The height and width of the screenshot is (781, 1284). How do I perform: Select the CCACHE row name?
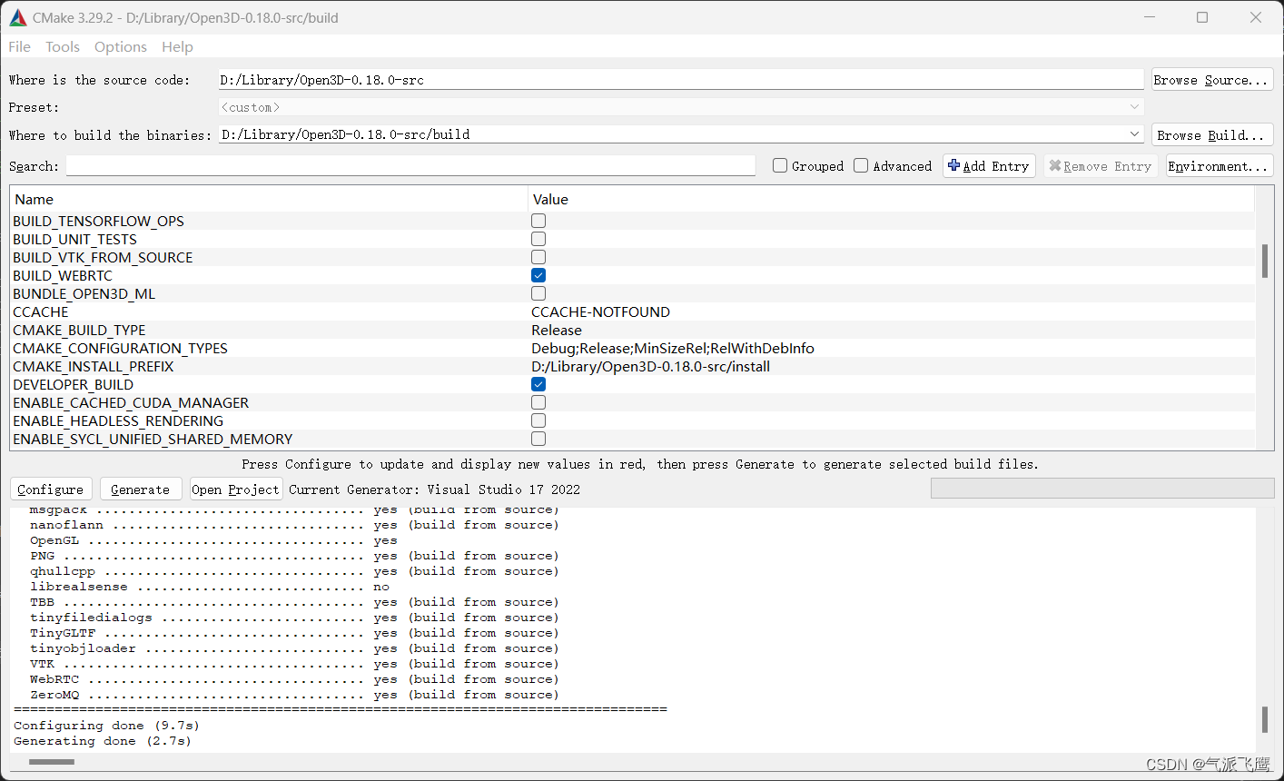click(x=41, y=311)
